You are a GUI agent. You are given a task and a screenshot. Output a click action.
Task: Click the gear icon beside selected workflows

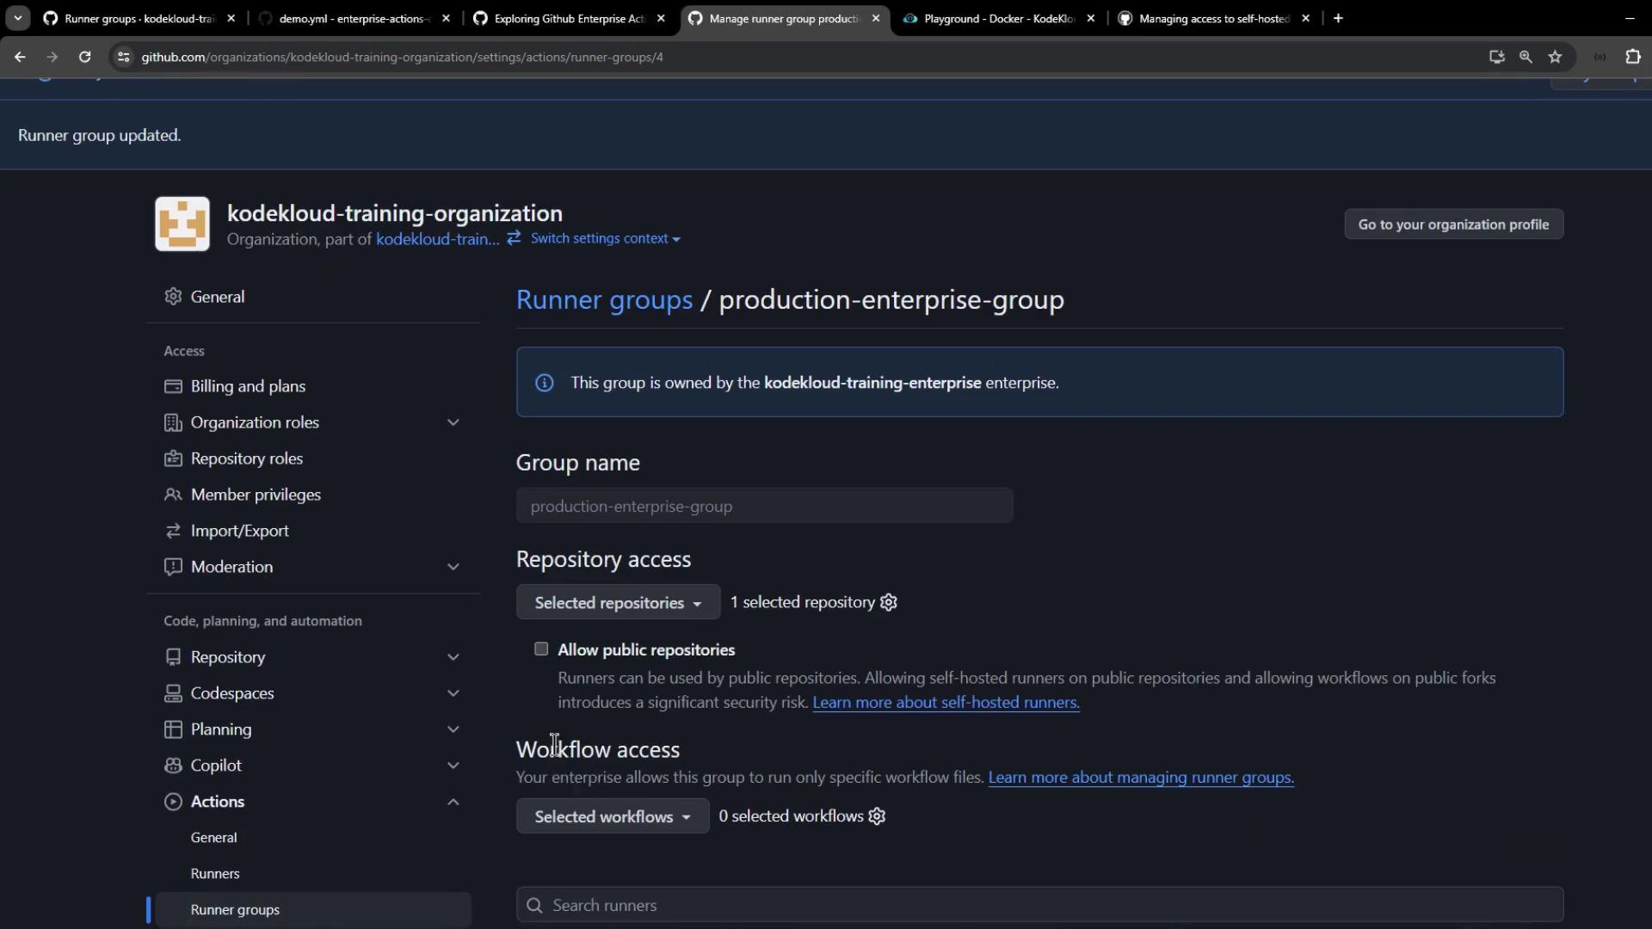(x=877, y=816)
